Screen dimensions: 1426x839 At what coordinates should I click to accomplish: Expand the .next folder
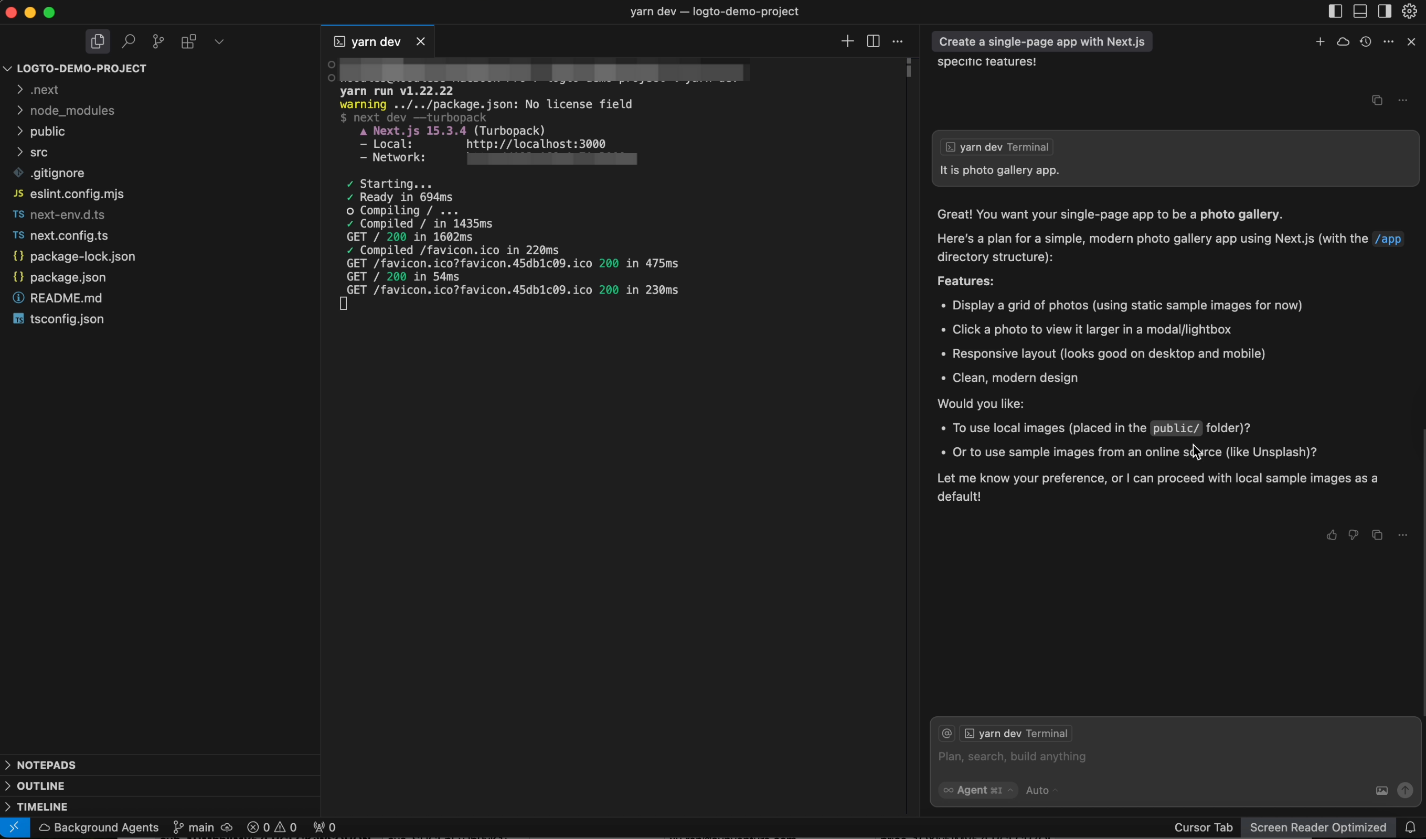coord(160,89)
